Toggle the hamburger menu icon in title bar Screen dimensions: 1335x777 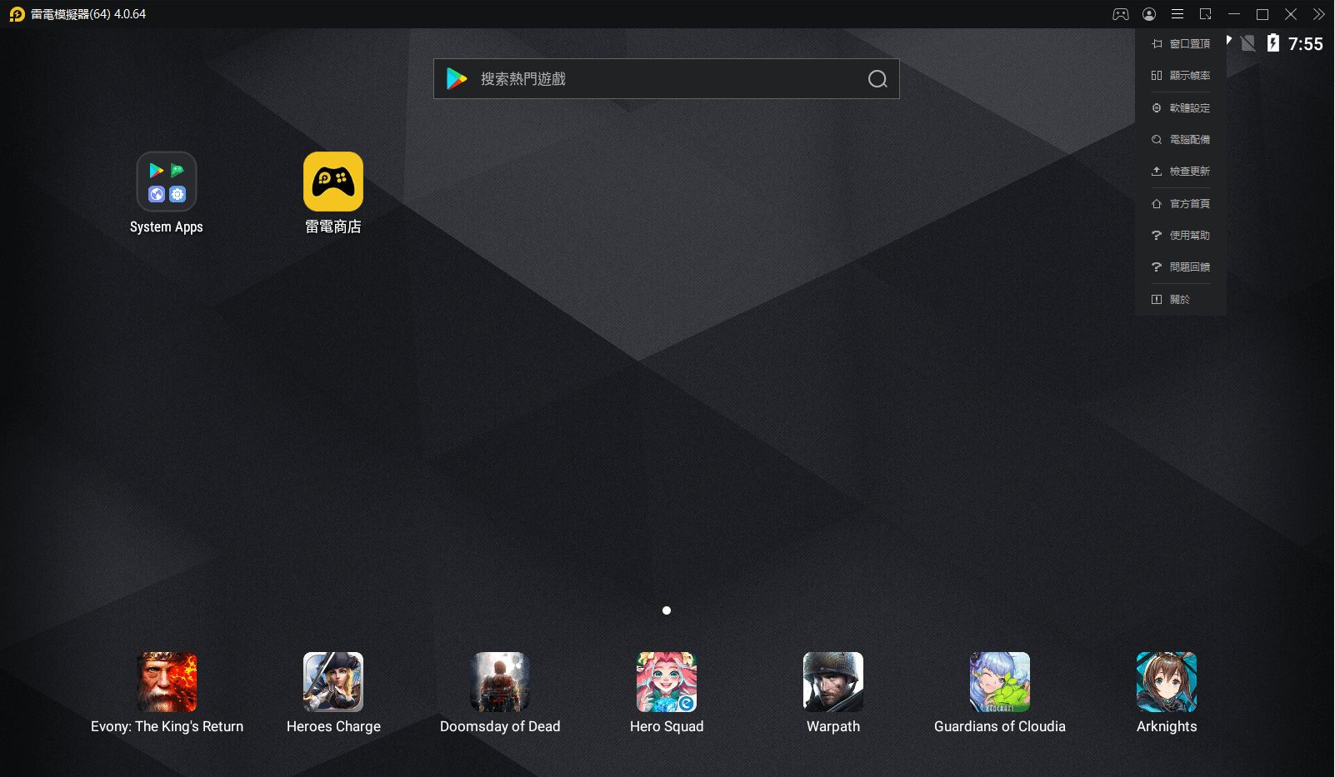pyautogui.click(x=1177, y=14)
